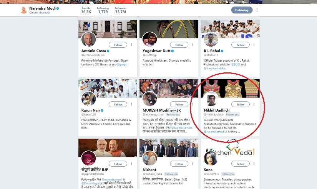The width and height of the screenshot is (317, 189).
Task: Open the @BCCI mention in K L Rahul bio
Action: click(236, 64)
